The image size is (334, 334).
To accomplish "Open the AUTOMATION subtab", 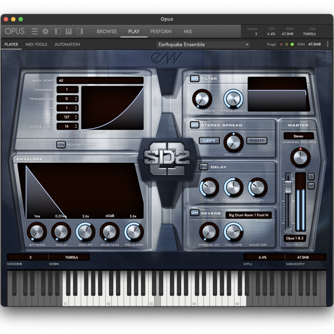I will click(67, 44).
